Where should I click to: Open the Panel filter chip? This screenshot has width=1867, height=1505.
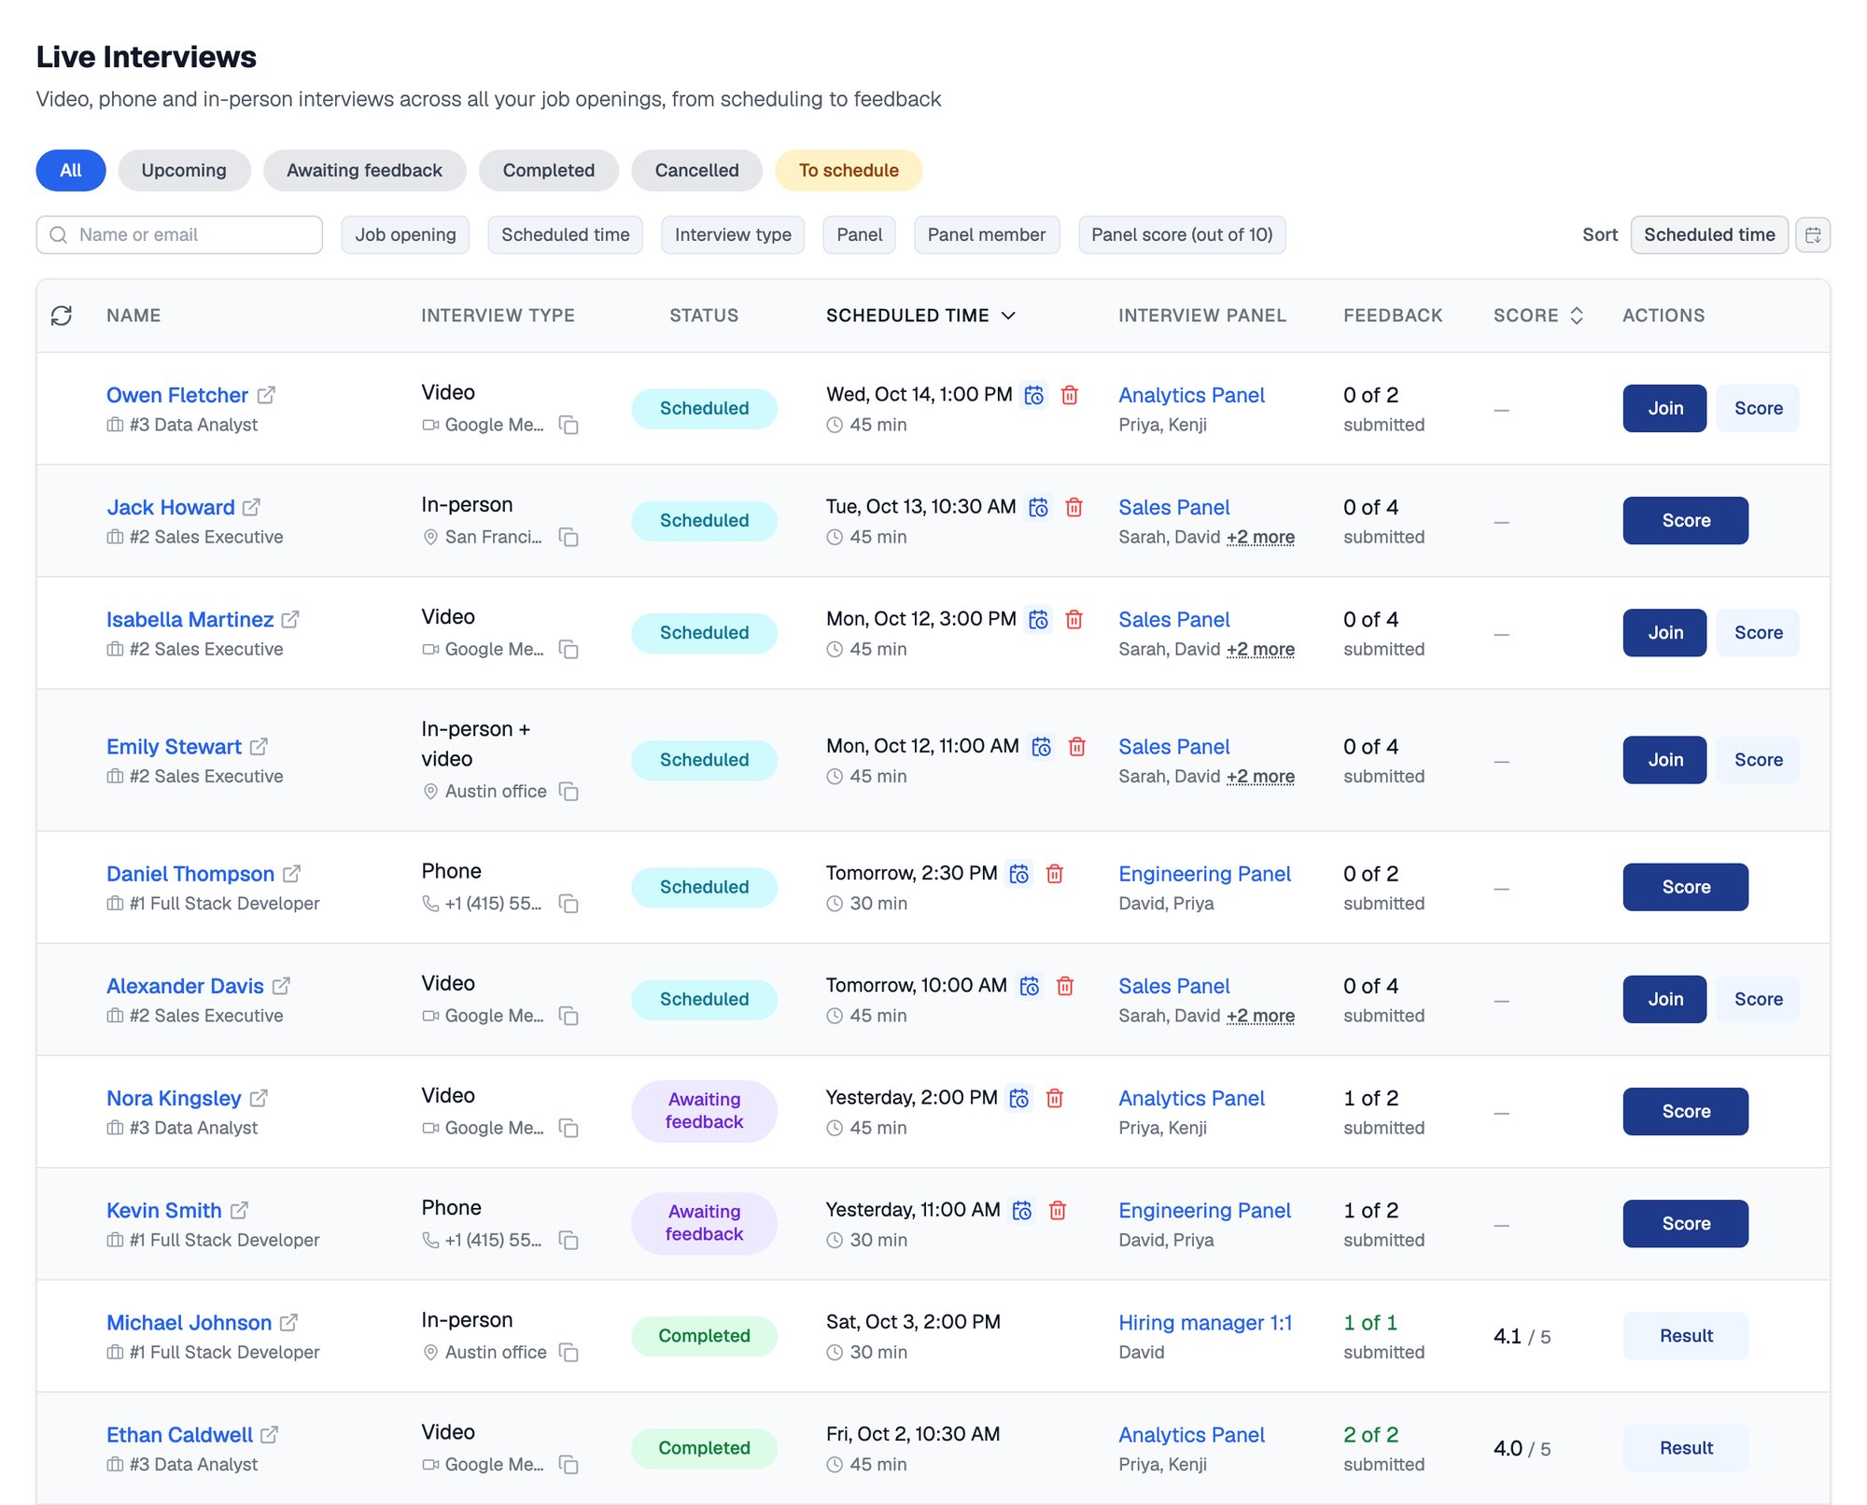point(859,234)
